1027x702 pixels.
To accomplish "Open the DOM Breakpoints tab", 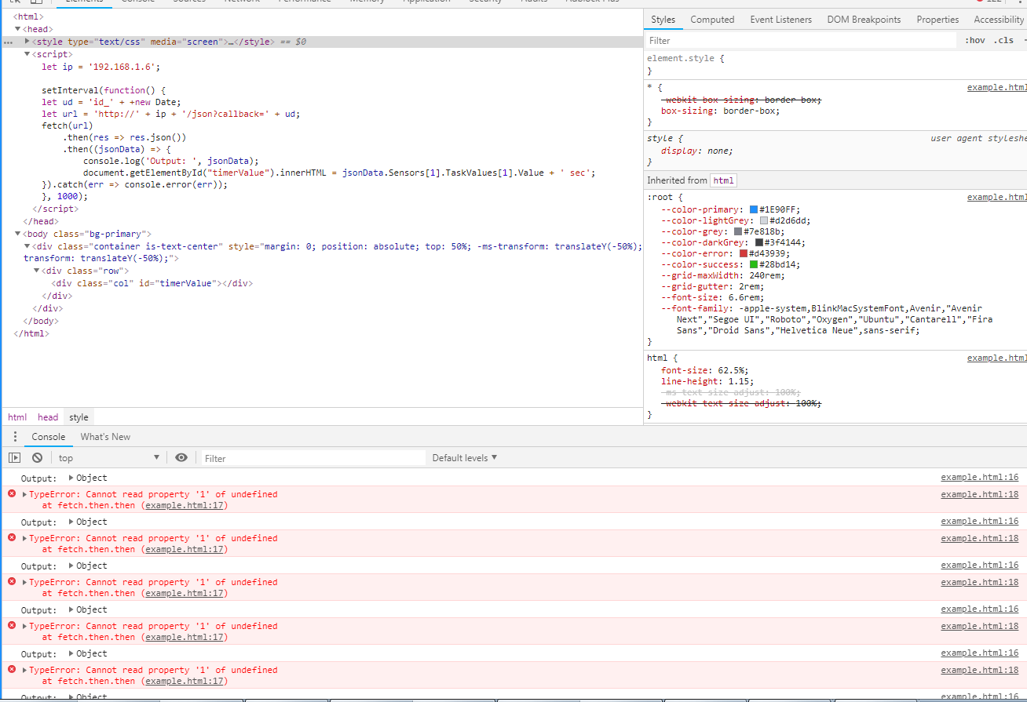I will [864, 20].
